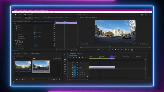Select the purple clip in the timeline
Viewport: 164px width, 92px height.
click(102, 67)
